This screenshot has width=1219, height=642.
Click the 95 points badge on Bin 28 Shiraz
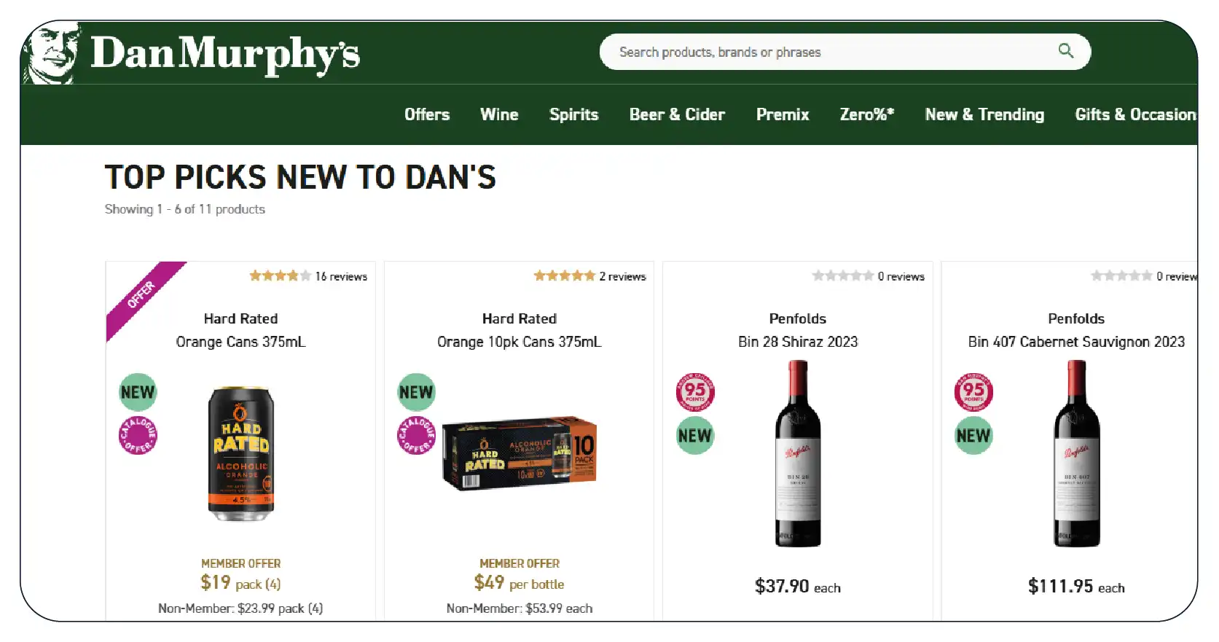(695, 392)
